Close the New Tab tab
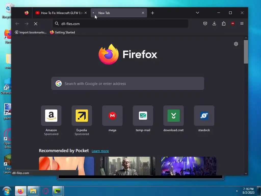Viewport: 261px width, 196px height. coord(143,13)
